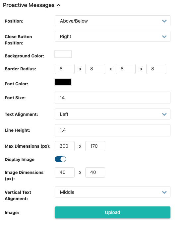This screenshot has height=228, width=192.
Task: Click the Image Dimensions height field
Action: (95, 172)
